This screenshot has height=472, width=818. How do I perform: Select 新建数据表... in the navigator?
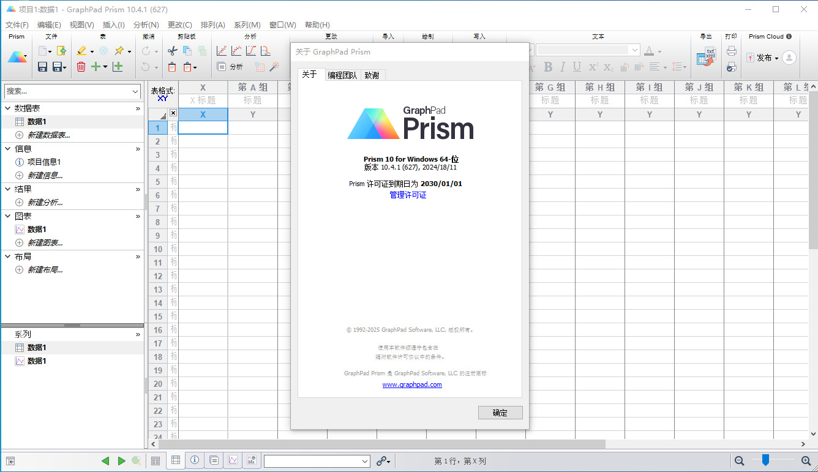coord(48,135)
